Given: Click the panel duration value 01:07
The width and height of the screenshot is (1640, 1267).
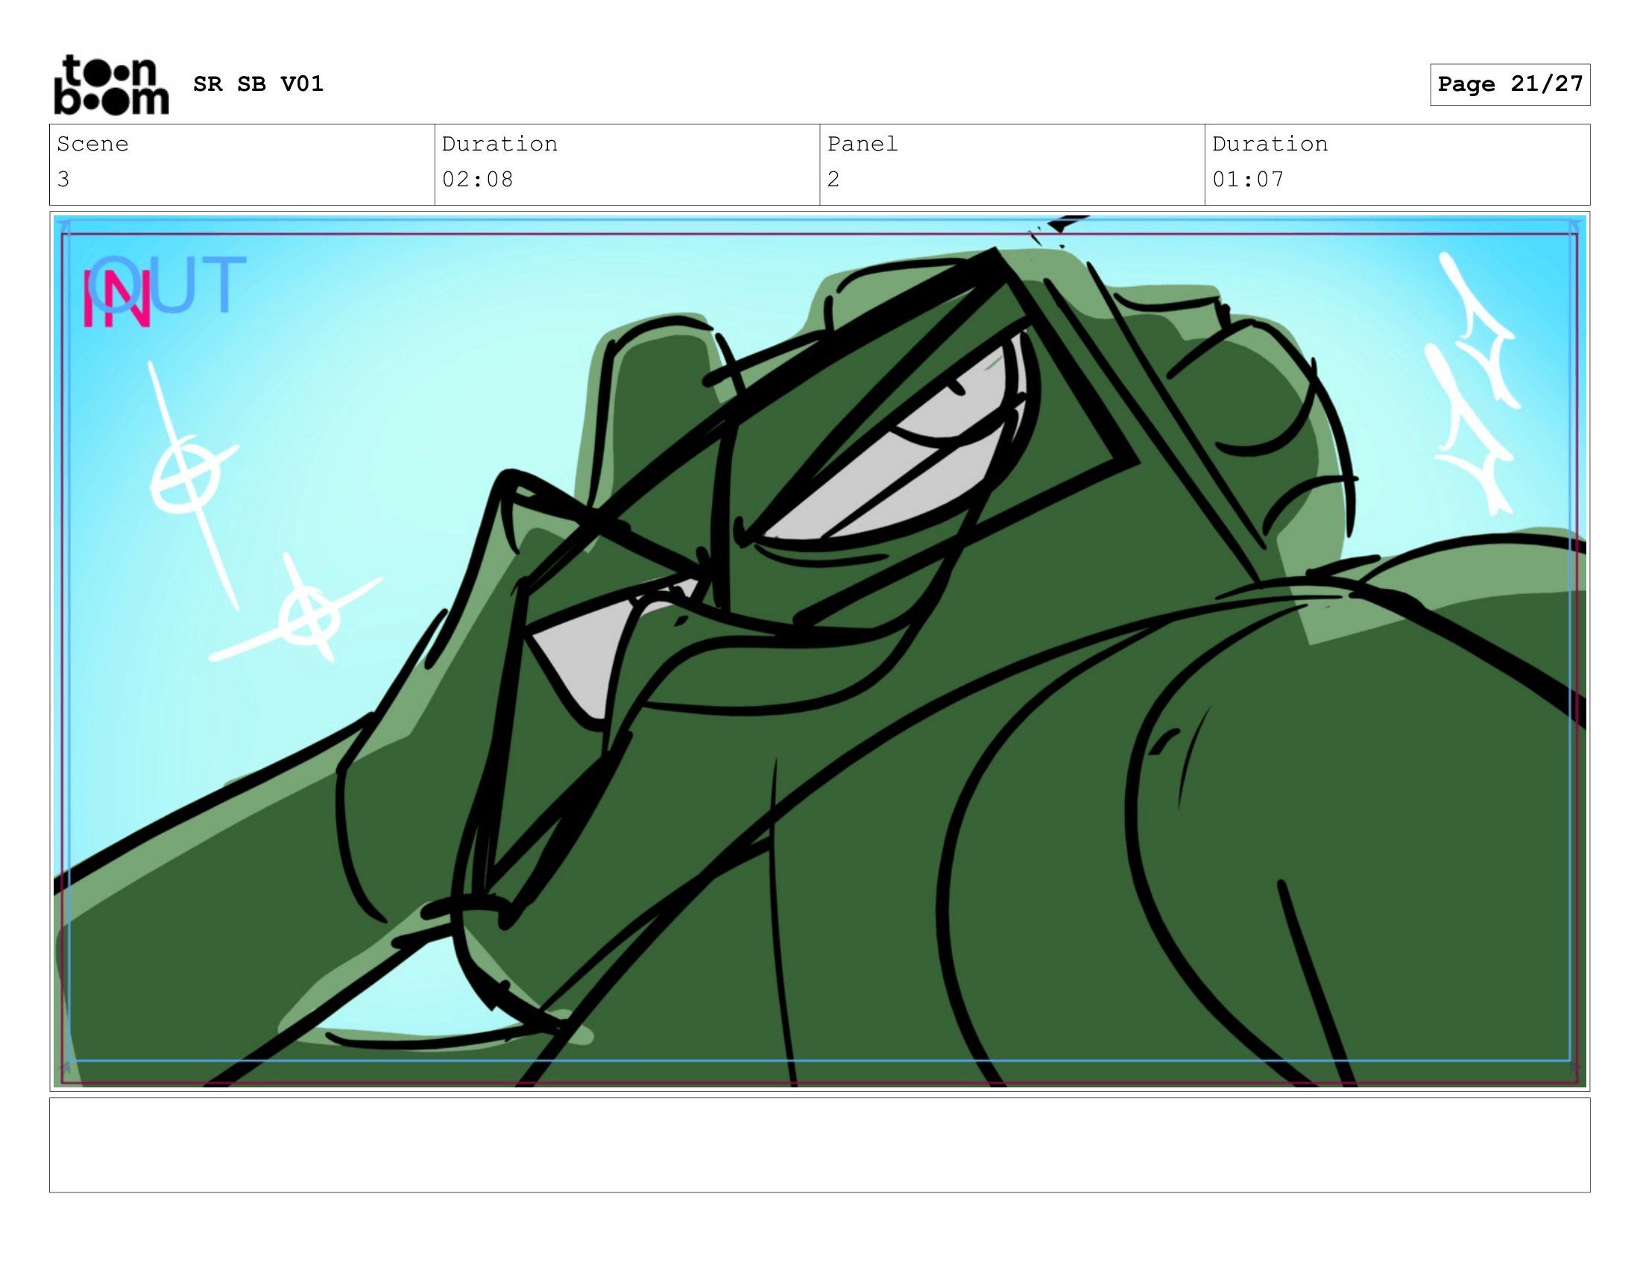Looking at the screenshot, I should click(1247, 180).
